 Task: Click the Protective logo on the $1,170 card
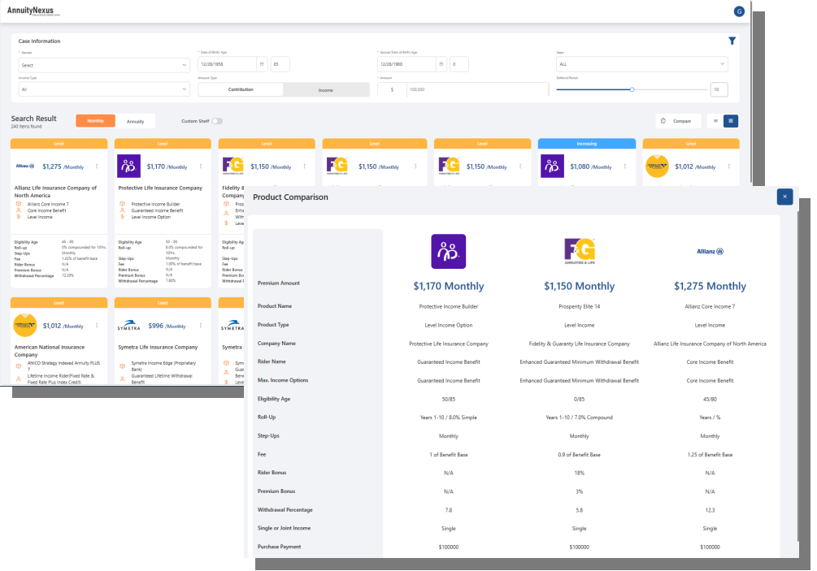(x=128, y=166)
